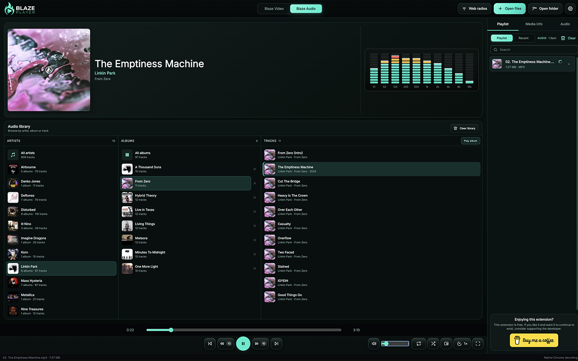
Task: Skip to the previous track
Action: (210, 343)
